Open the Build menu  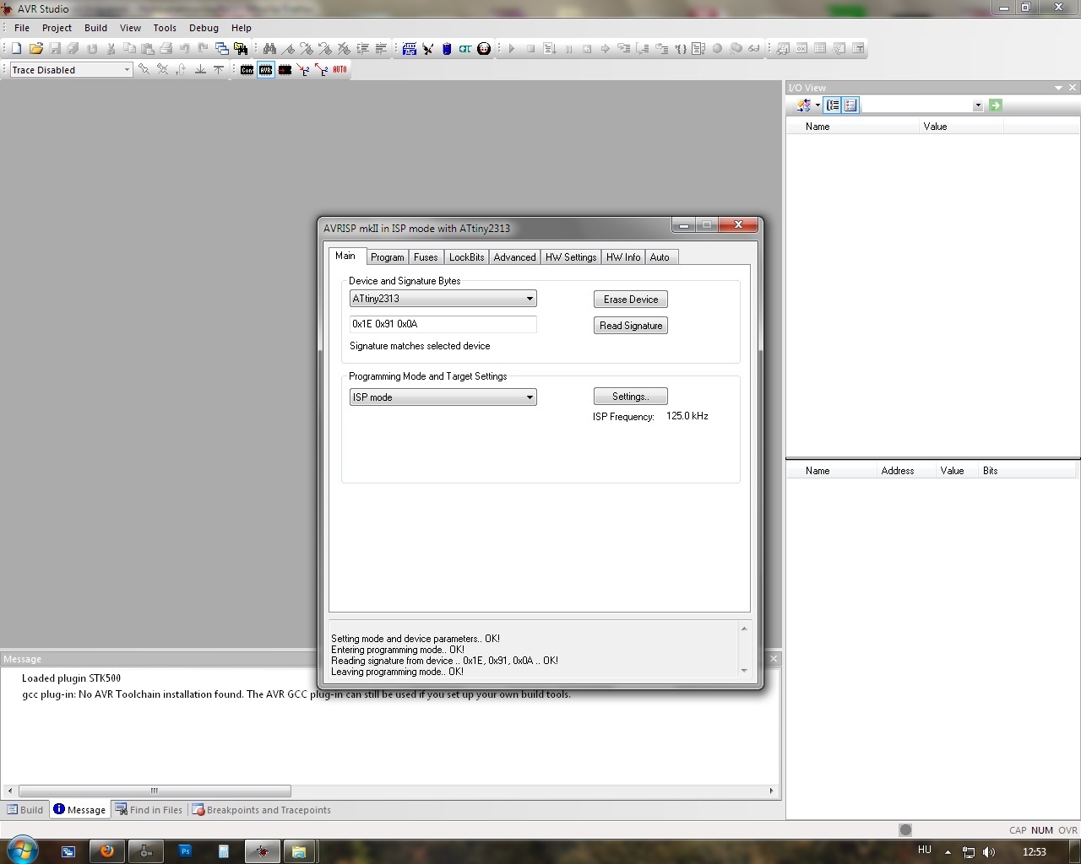tap(95, 28)
